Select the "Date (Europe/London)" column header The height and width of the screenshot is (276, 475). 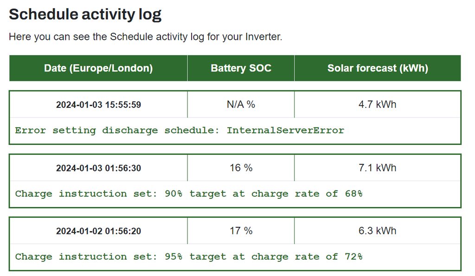coord(98,69)
